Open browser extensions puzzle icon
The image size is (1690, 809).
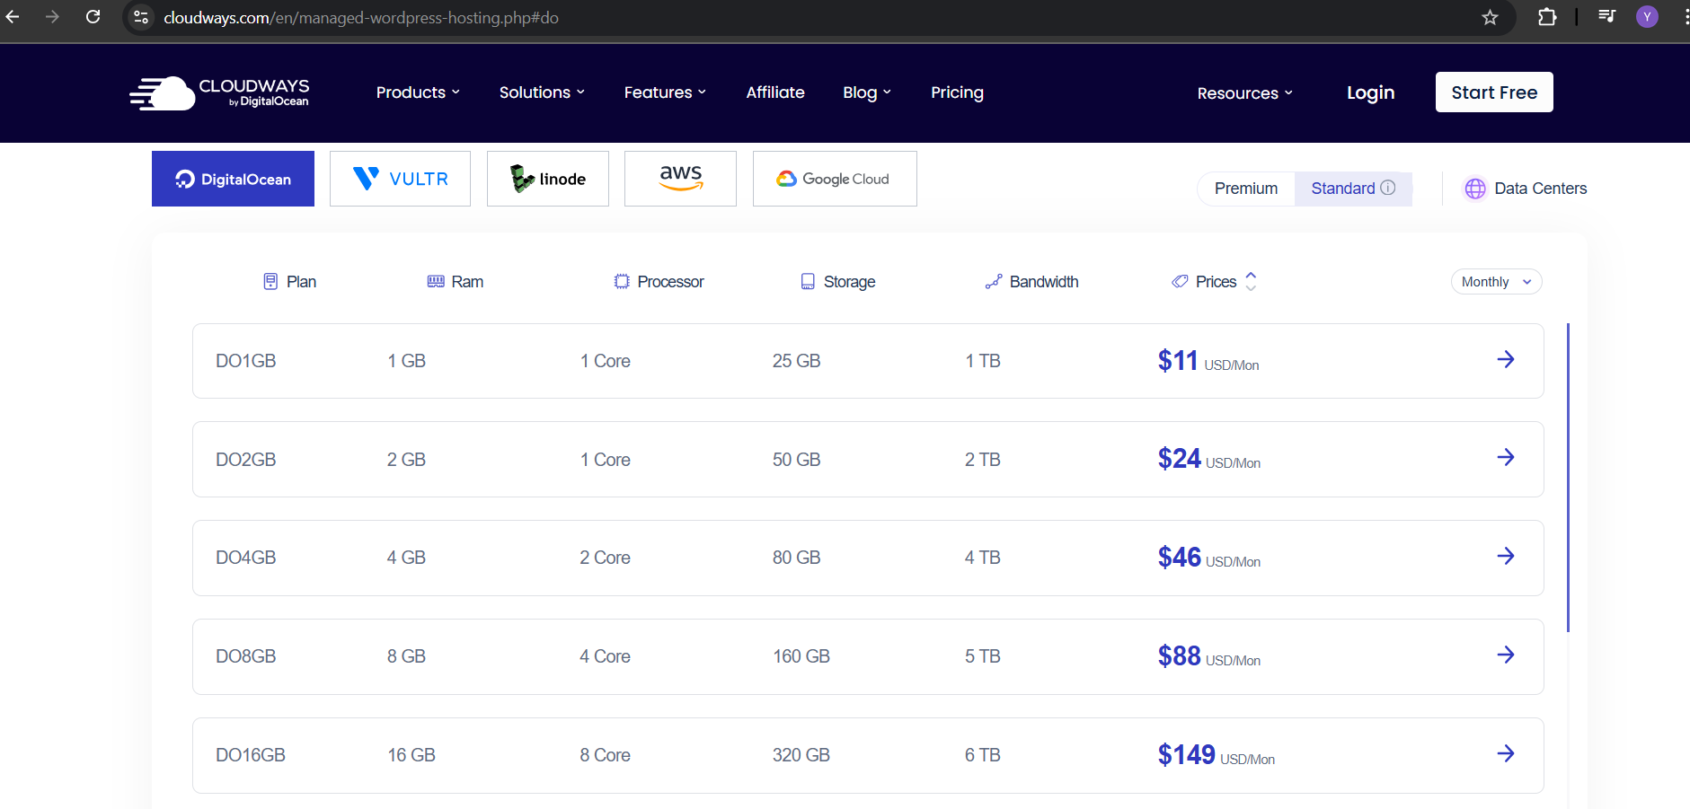coord(1547,17)
